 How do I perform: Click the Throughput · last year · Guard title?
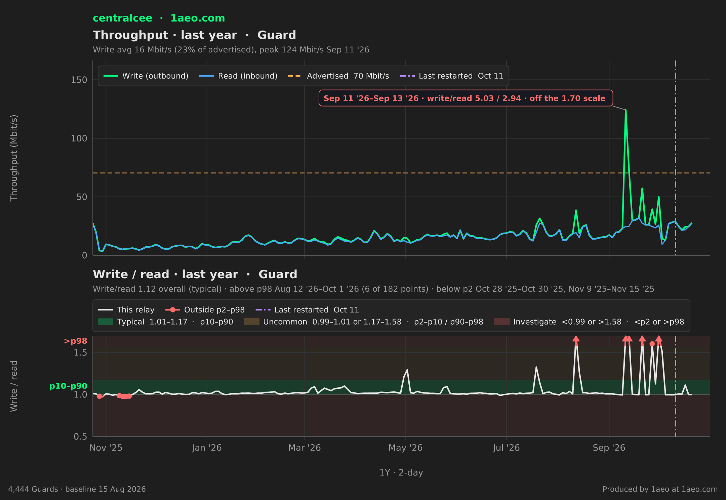tap(194, 35)
